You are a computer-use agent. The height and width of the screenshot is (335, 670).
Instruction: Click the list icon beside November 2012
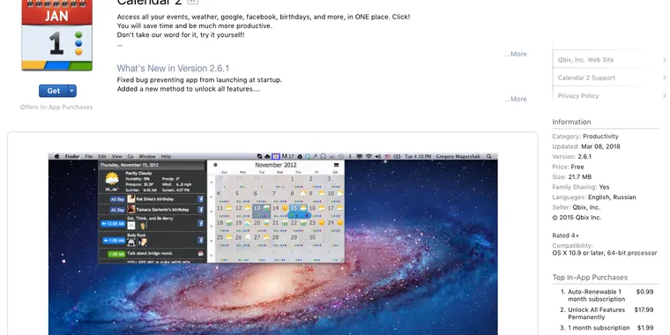coord(336,165)
